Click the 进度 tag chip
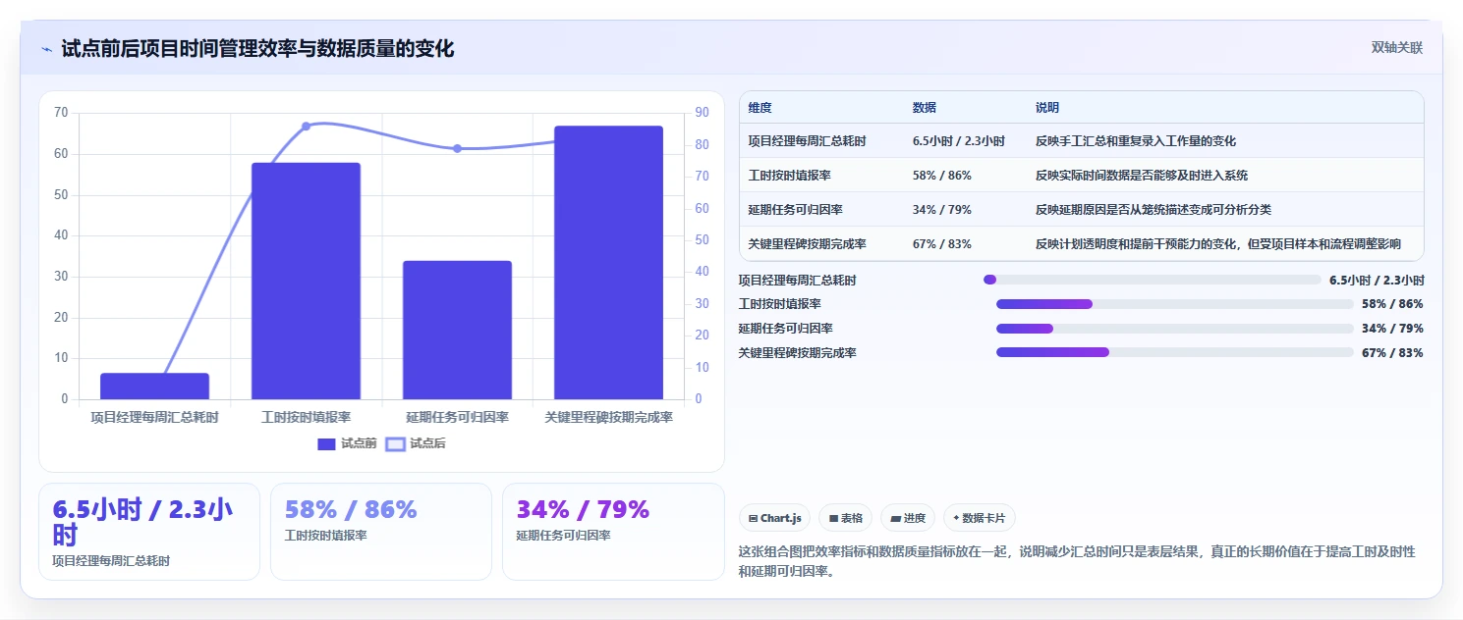The image size is (1463, 620). (x=908, y=518)
